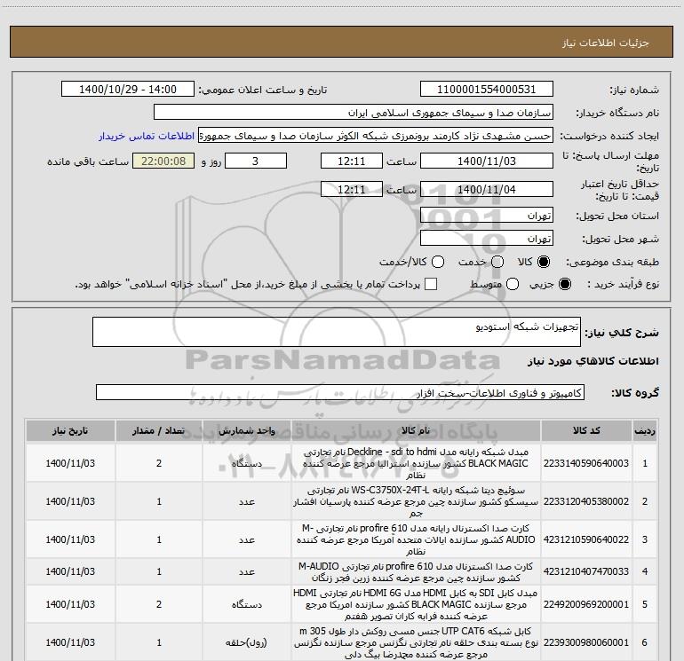Viewport: 684px width, 661px height.
Task: Click the general description تجهیزات شبکه استودیو box
Action: [337, 332]
